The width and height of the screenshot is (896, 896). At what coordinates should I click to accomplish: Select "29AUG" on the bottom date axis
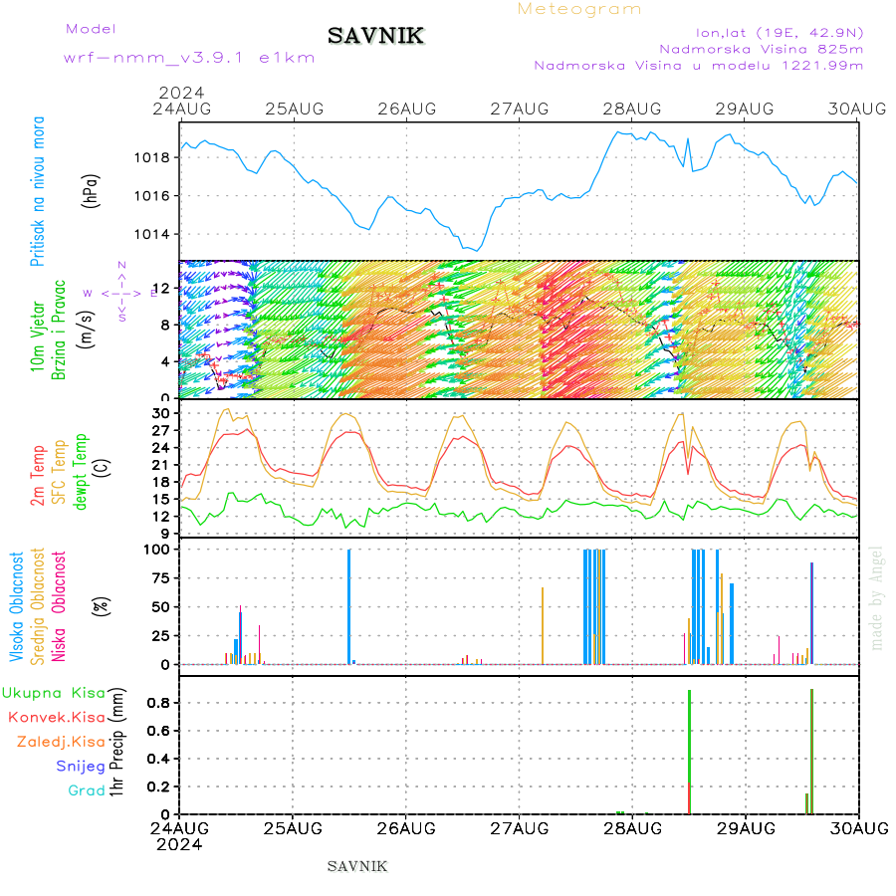point(746,828)
